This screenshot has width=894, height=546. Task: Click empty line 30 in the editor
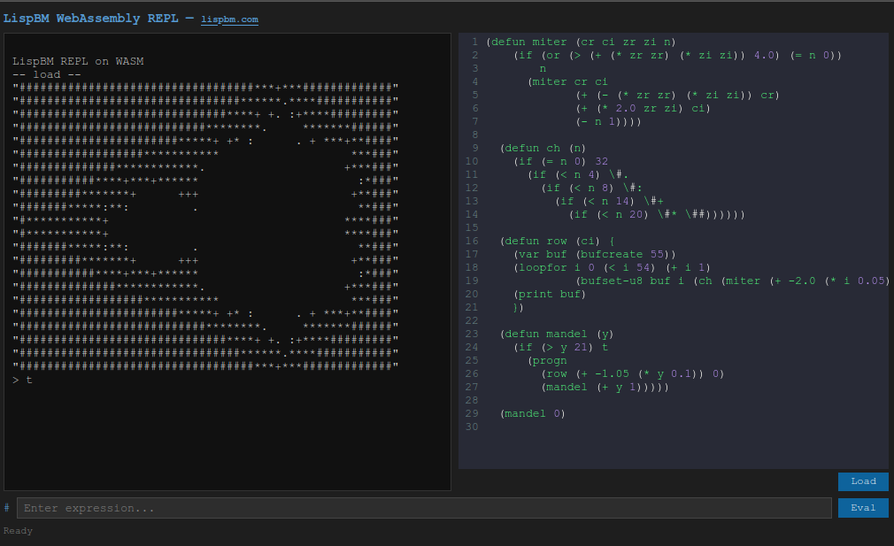click(x=620, y=427)
